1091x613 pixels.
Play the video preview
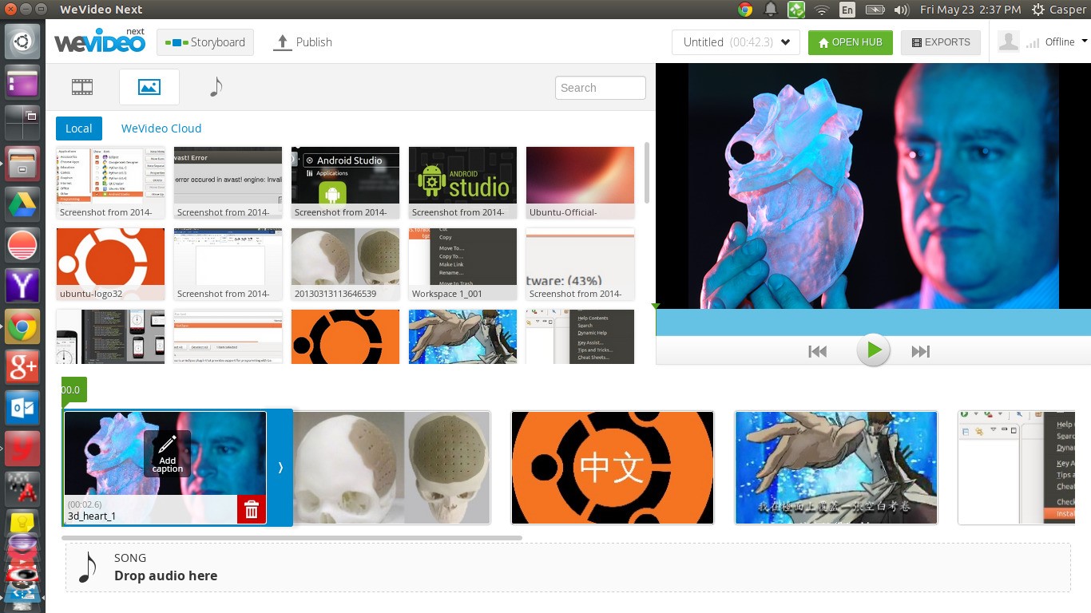coord(873,350)
